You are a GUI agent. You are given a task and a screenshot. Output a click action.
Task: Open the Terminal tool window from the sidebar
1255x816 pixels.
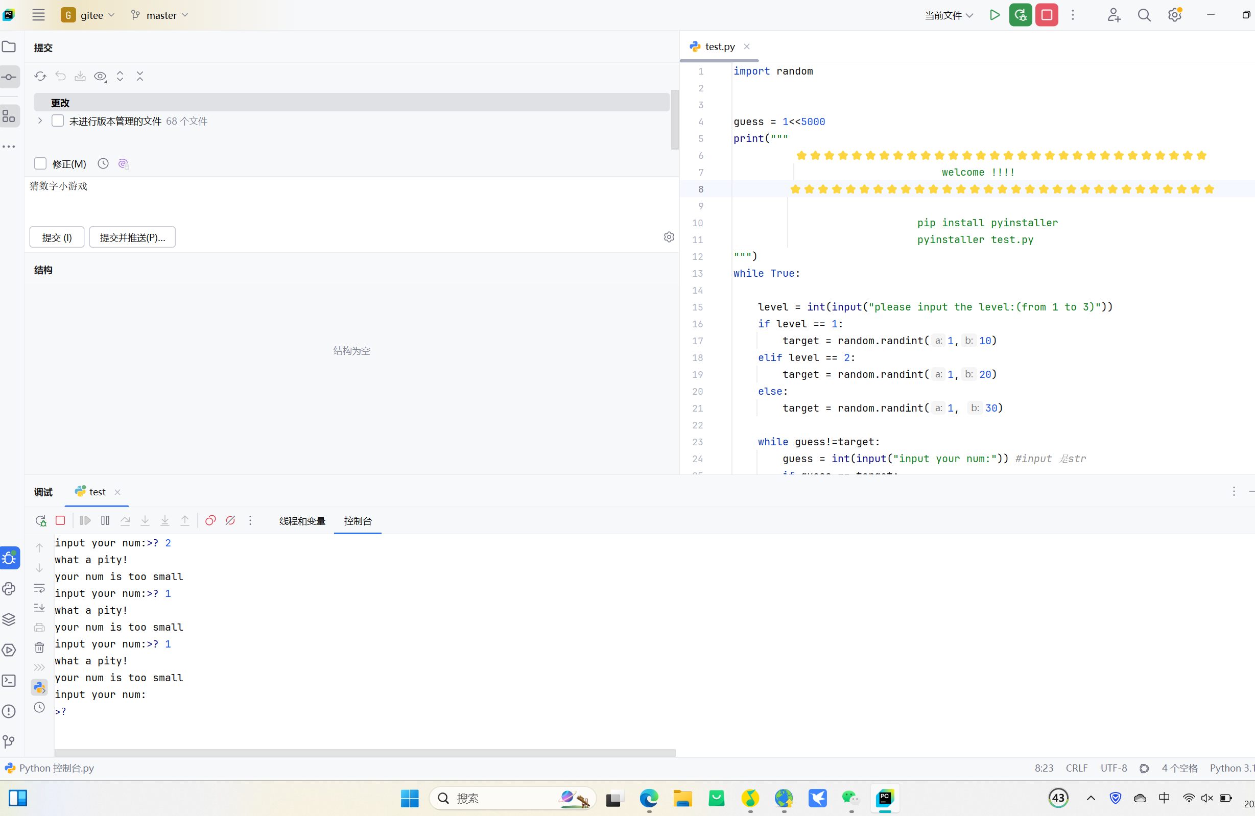point(9,681)
